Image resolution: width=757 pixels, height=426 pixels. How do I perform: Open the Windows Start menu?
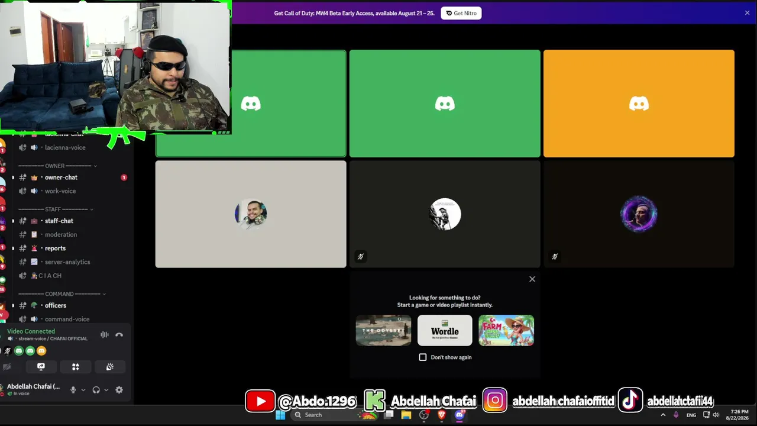click(x=280, y=415)
